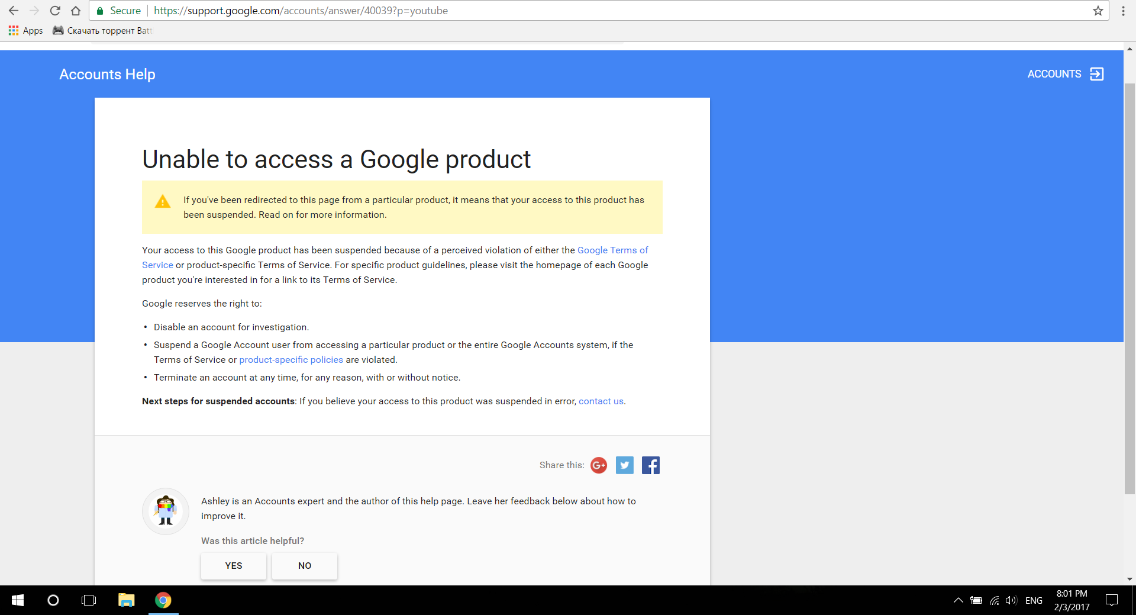Viewport: 1136px width, 615px height.
Task: Open the Google Terms of Service link
Action: (x=612, y=250)
